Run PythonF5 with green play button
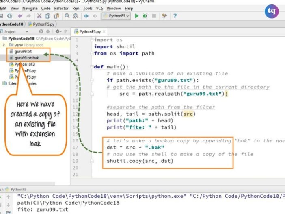The height and width of the screenshot is (214, 285). pos(137,16)
